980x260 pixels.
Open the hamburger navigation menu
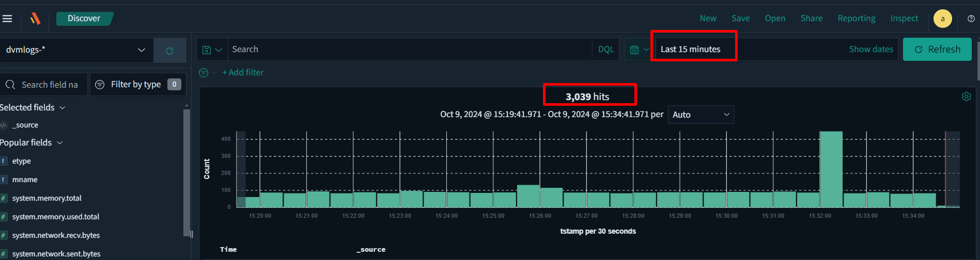[7, 19]
